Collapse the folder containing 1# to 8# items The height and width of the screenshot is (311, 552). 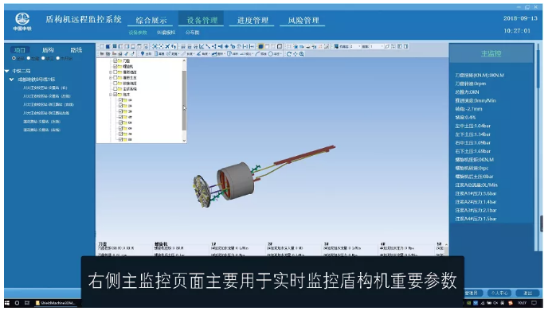pyautogui.click(x=111, y=95)
